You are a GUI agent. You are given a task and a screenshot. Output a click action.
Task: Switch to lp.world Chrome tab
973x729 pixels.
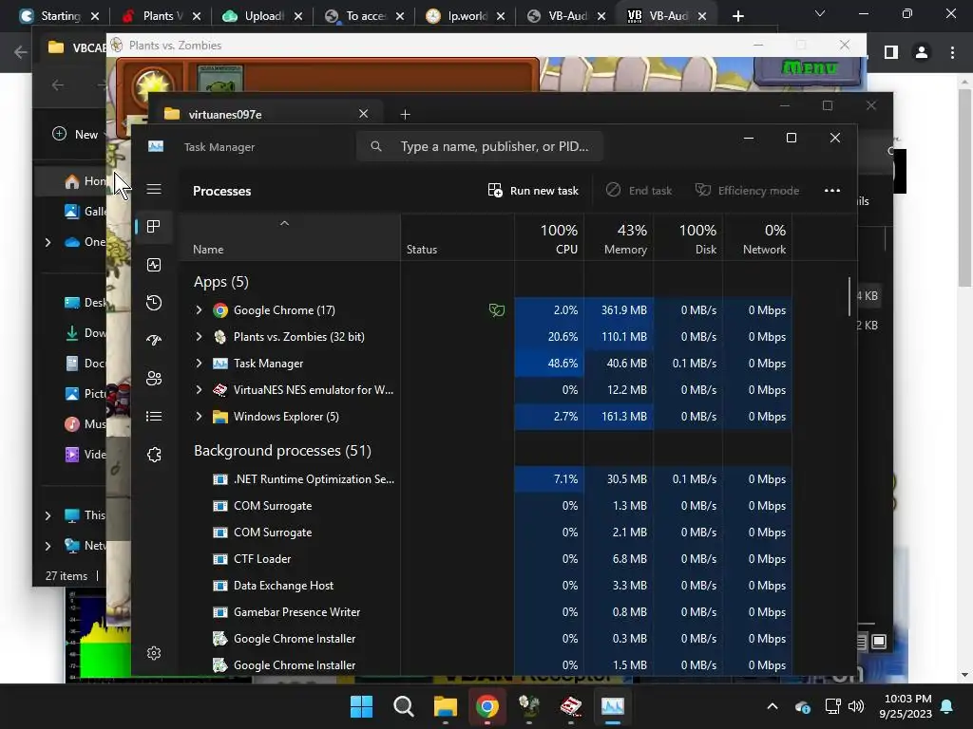466,16
